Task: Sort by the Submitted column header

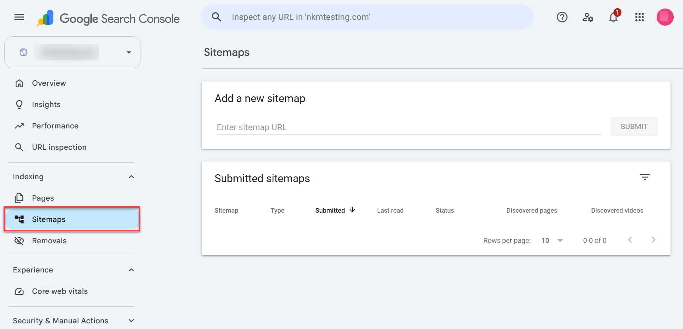Action: coord(330,211)
